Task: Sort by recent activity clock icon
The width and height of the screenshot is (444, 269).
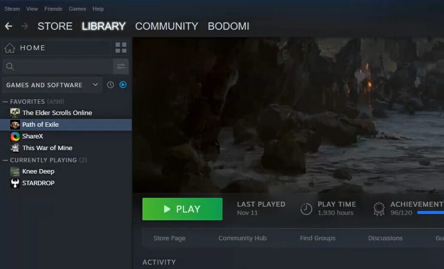Action: pyautogui.click(x=110, y=85)
